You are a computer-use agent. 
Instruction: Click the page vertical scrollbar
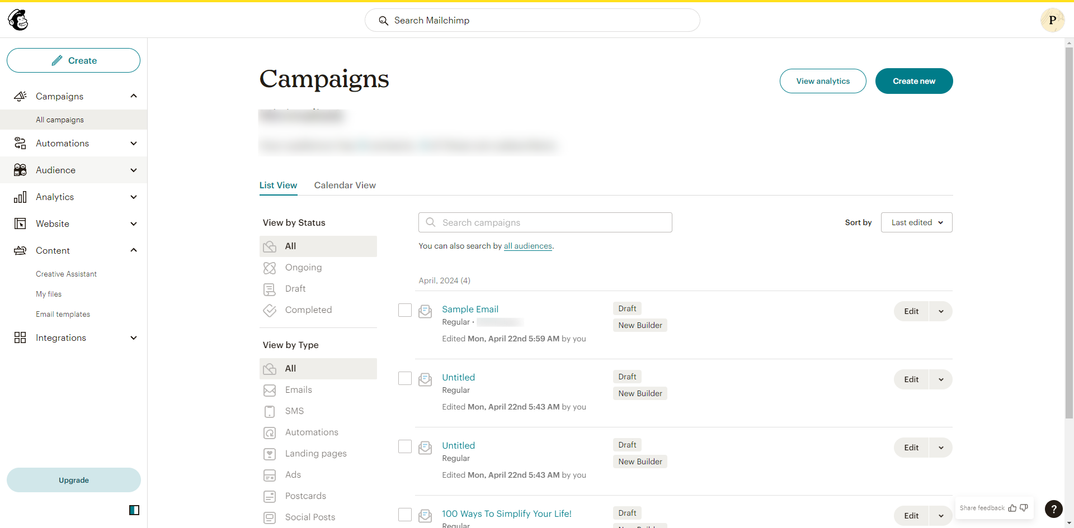coord(1069,232)
